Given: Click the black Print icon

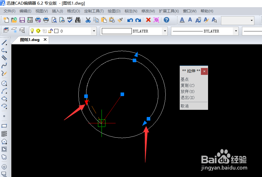Looking at the screenshot, I should coord(46,20).
